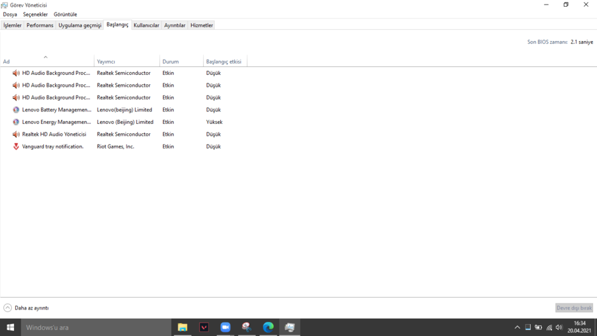Sort by Başlangıç etkisi column header

pos(224,62)
